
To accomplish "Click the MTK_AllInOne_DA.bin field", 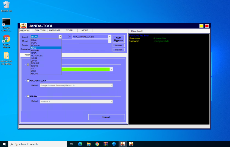I will 90,37.
